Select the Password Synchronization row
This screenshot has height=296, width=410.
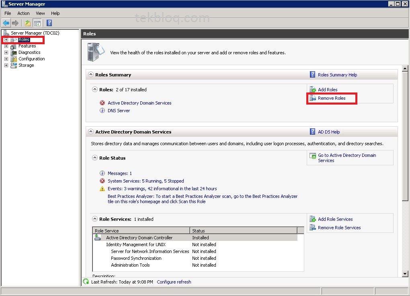point(195,258)
